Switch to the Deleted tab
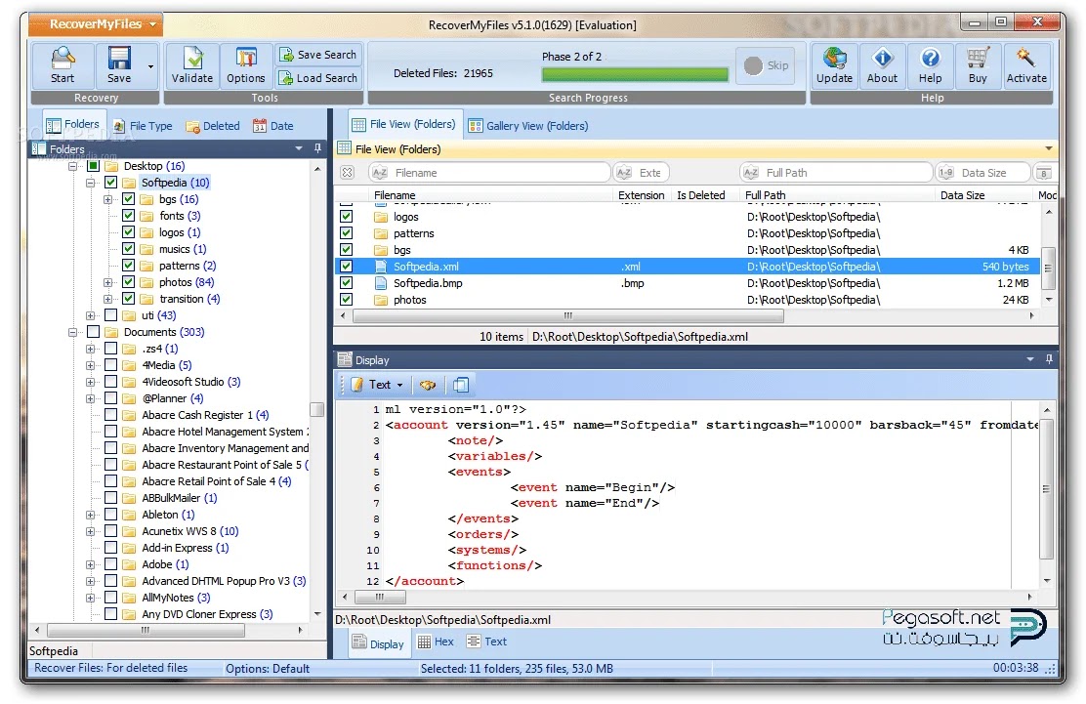The width and height of the screenshot is (1086, 704). (213, 126)
